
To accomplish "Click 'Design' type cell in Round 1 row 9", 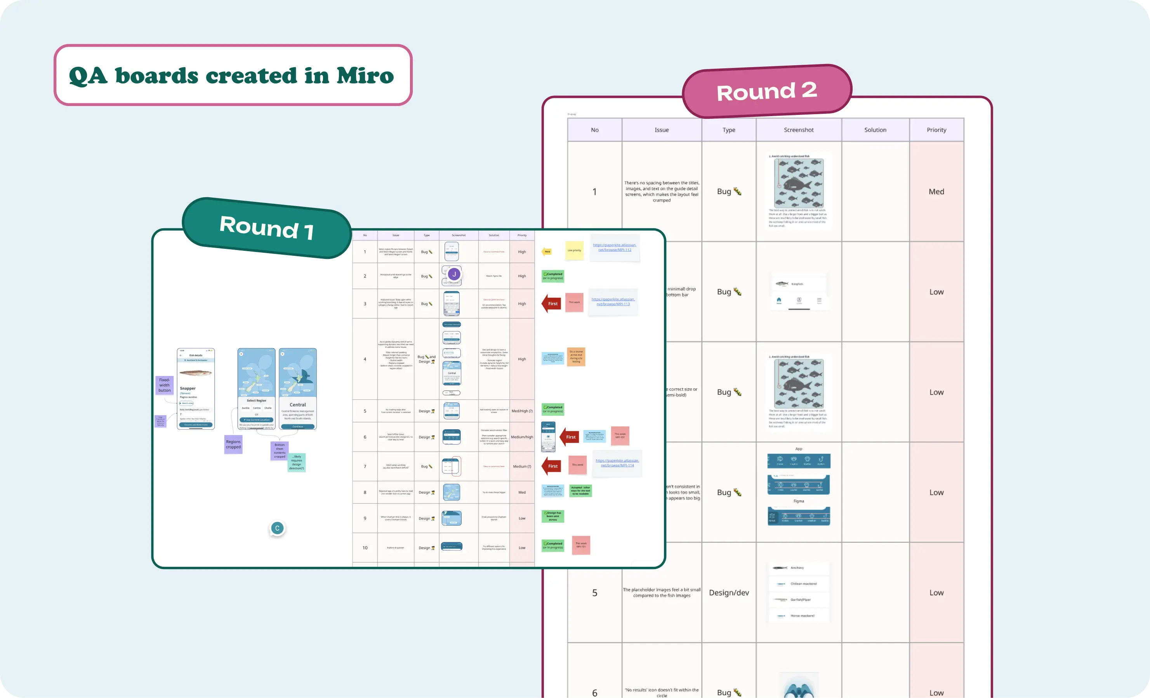I will [x=427, y=518].
